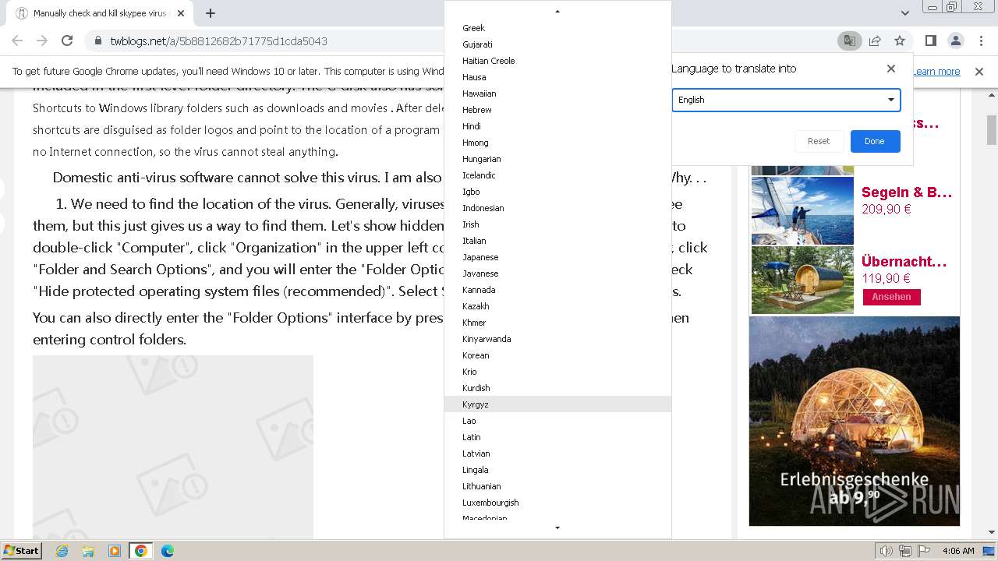Screen dimensions: 998x561
Task: Choose Kinyarwanda language
Action: [x=557, y=339]
